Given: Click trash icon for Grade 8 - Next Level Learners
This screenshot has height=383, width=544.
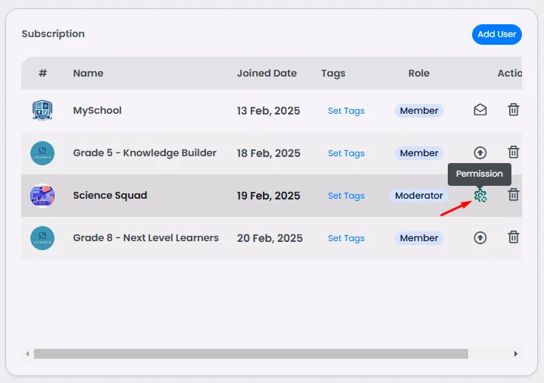Looking at the screenshot, I should click(513, 237).
